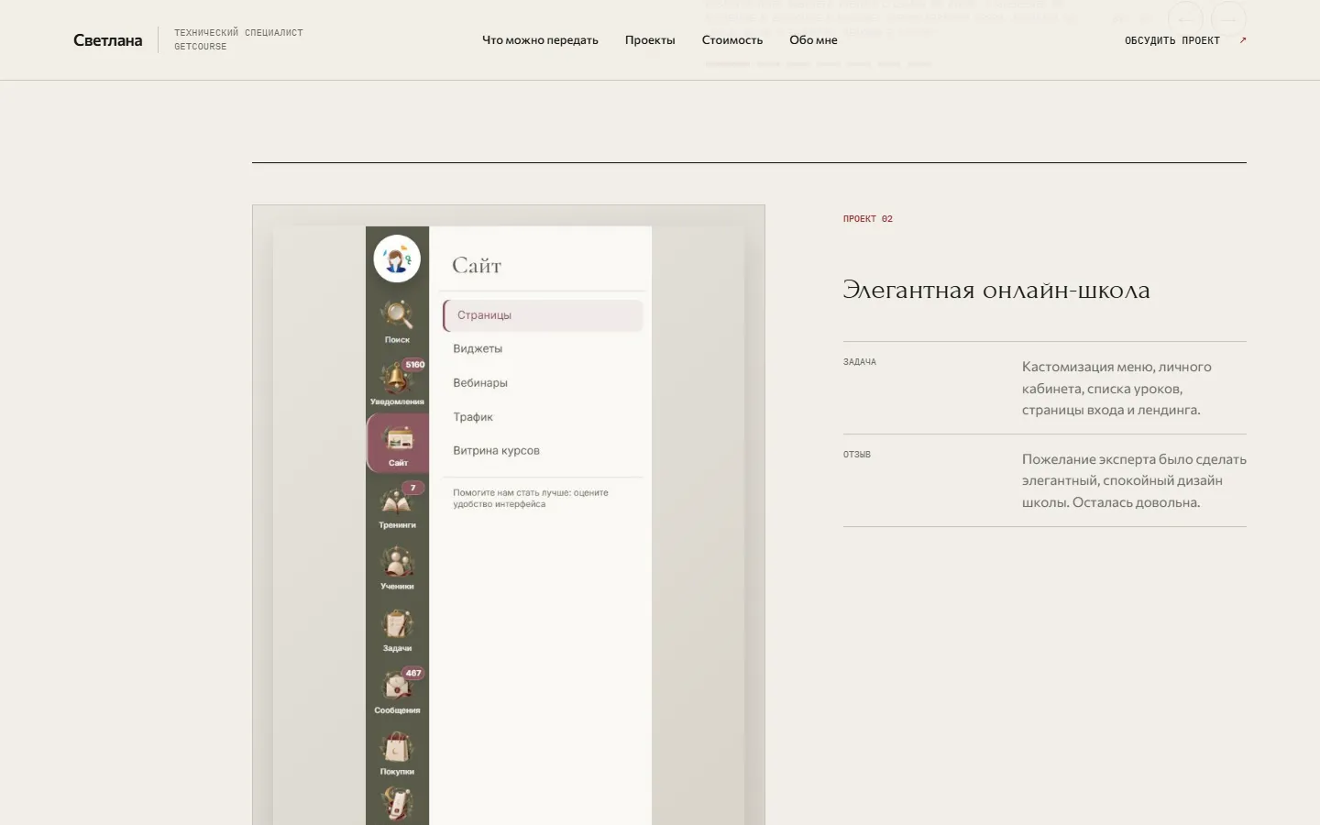Open the Обо мне menu item
The width and height of the screenshot is (1320, 825).
click(x=813, y=40)
